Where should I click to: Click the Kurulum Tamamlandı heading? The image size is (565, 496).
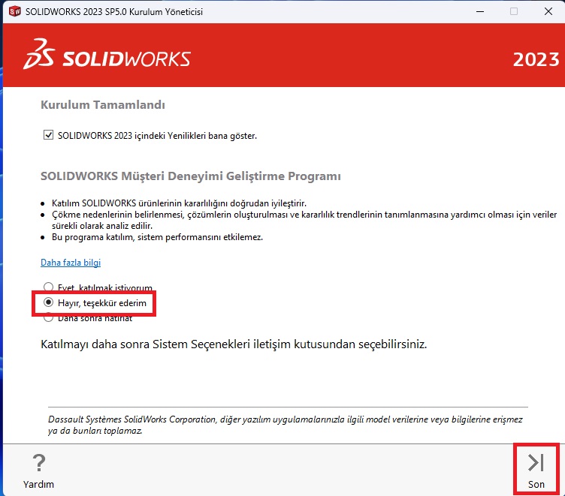[x=102, y=106]
